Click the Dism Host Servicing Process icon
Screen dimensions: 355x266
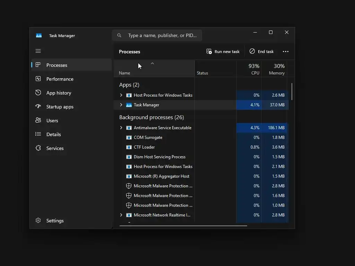(129, 157)
